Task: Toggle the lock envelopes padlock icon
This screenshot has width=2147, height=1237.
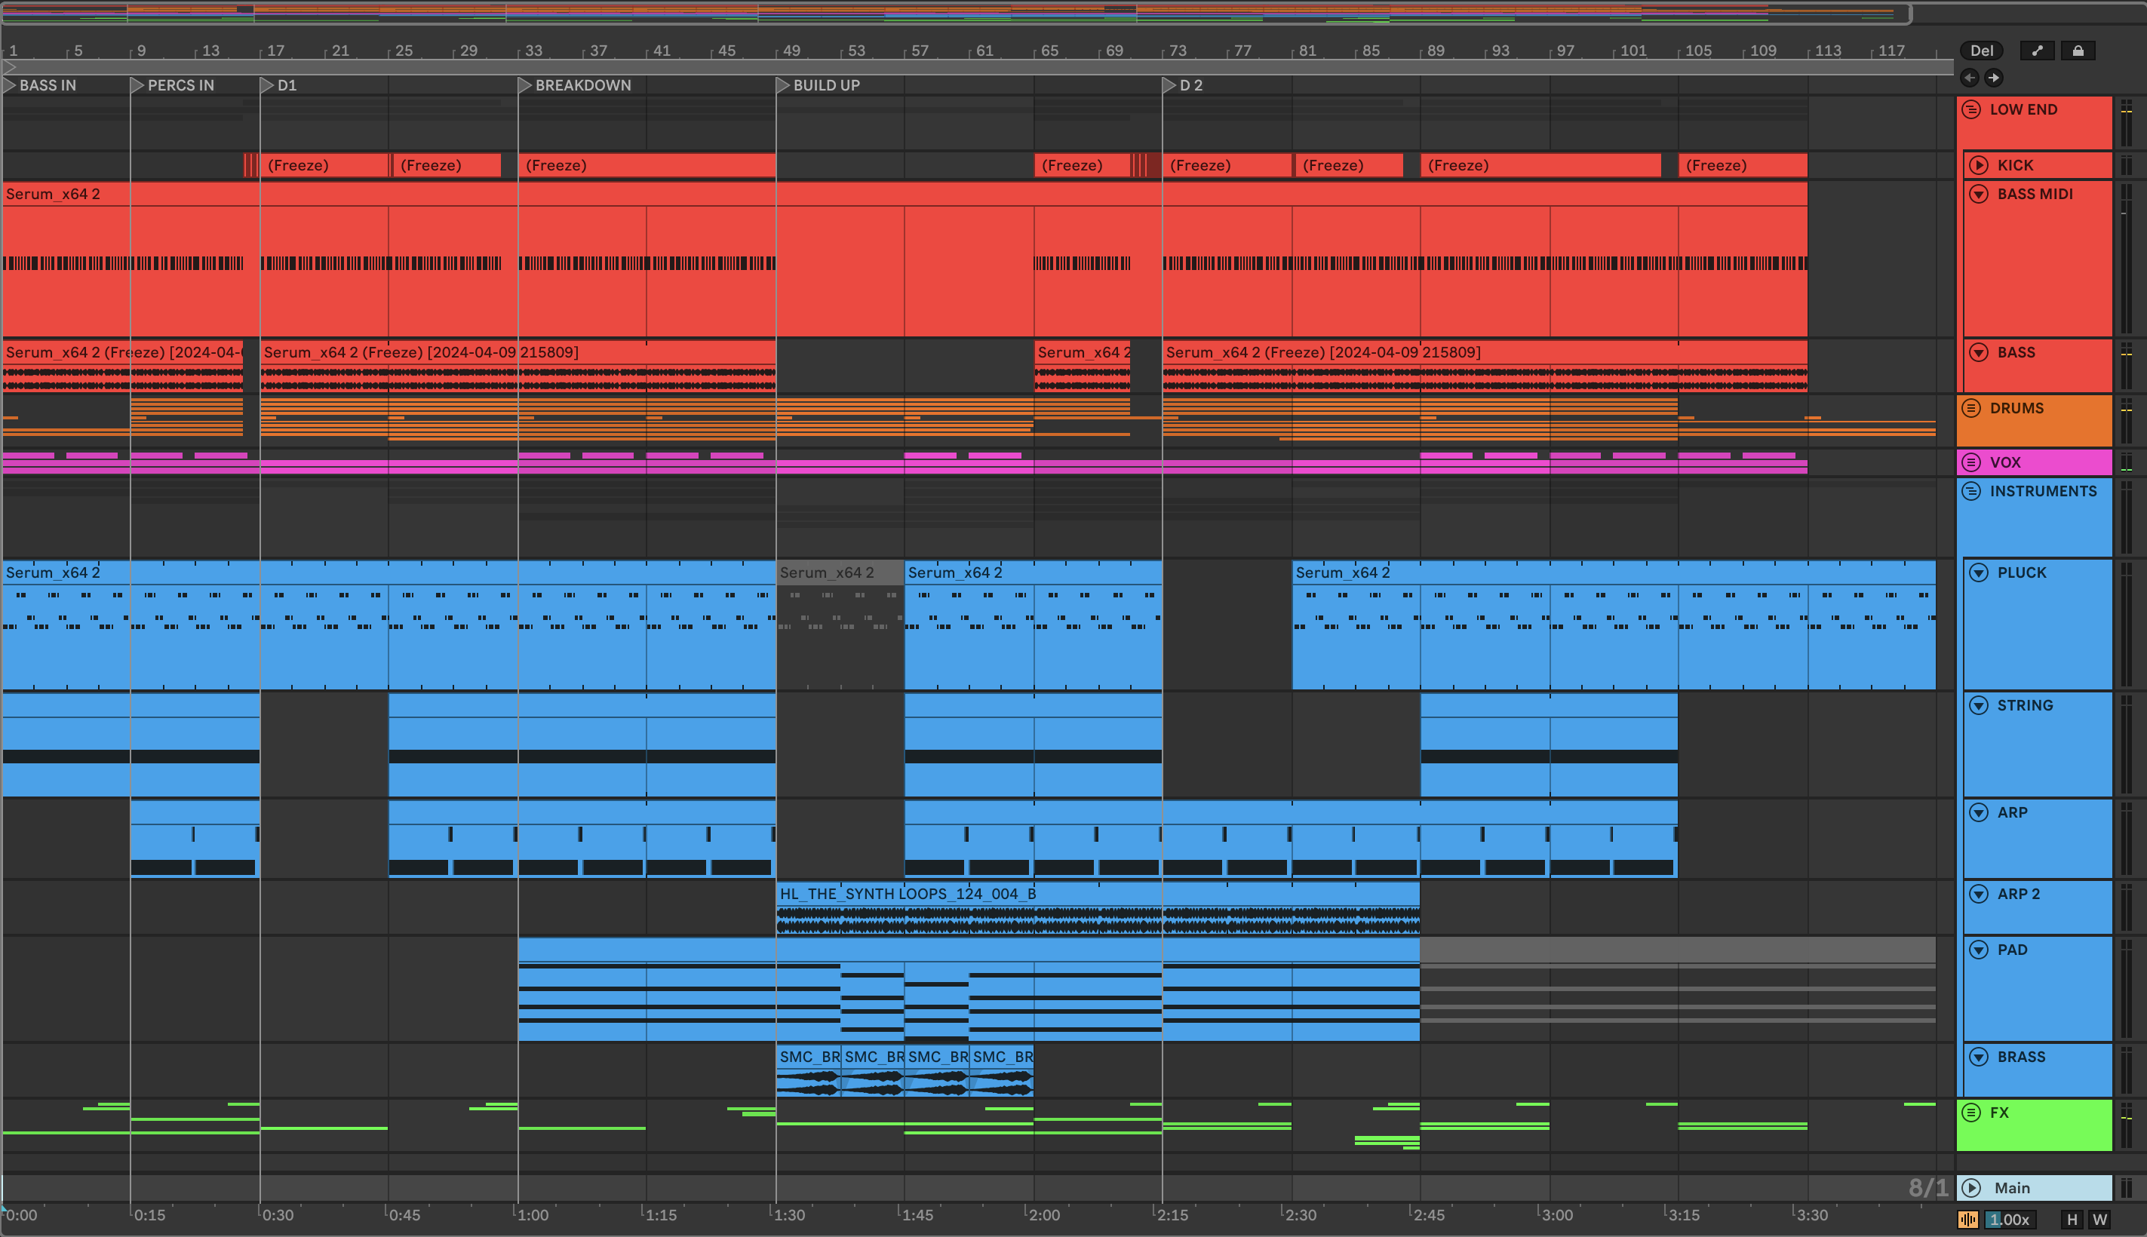Action: [x=2078, y=51]
